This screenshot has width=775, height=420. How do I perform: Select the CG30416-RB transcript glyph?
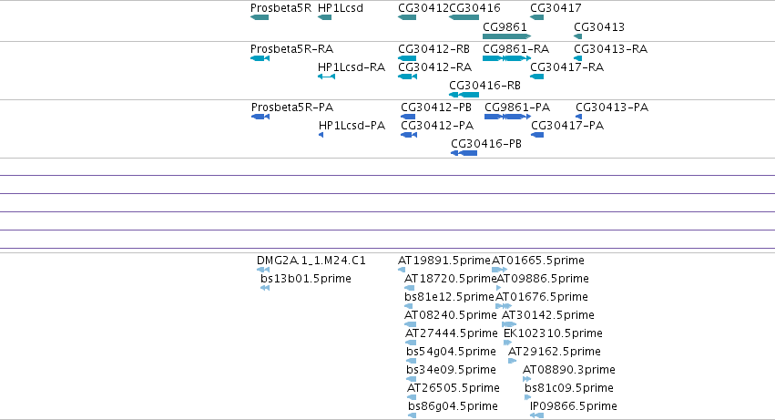(x=464, y=95)
